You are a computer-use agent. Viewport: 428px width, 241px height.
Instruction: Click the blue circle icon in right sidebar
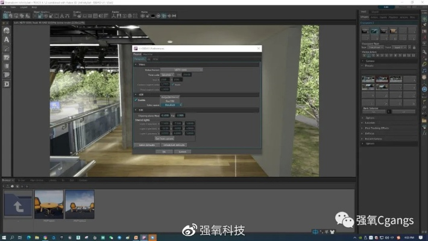click(424, 89)
